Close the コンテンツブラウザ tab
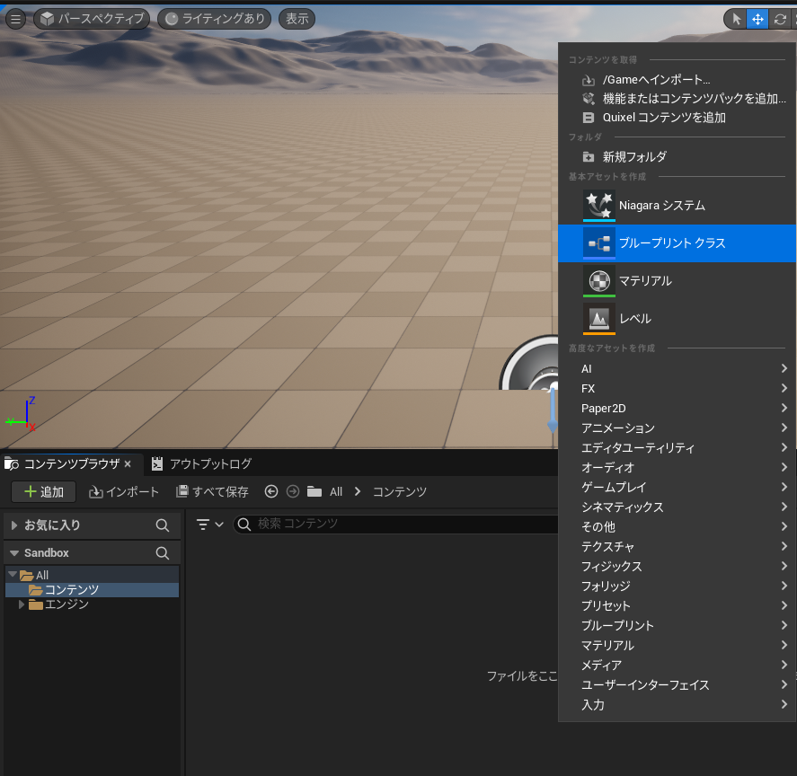Screen dimensions: 797x776 128,463
